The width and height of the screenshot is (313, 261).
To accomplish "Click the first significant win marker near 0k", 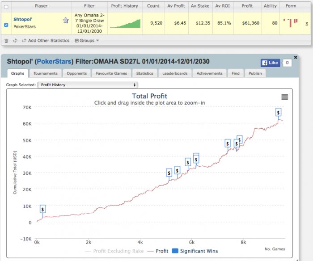I will pos(42,209).
